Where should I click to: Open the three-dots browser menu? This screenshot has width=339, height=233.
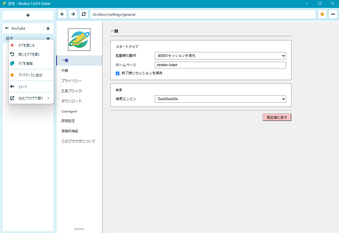click(x=333, y=14)
